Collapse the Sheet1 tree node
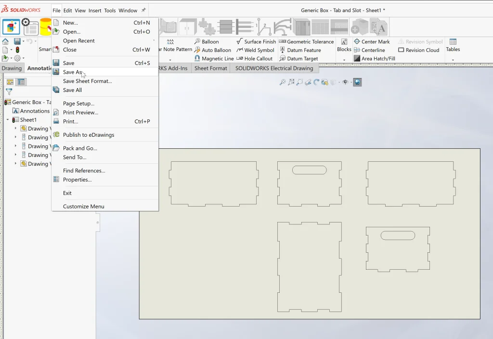The image size is (493, 339). pos(8,120)
